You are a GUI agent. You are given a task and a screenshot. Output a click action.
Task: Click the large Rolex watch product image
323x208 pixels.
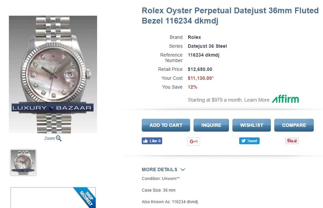pos(53,74)
